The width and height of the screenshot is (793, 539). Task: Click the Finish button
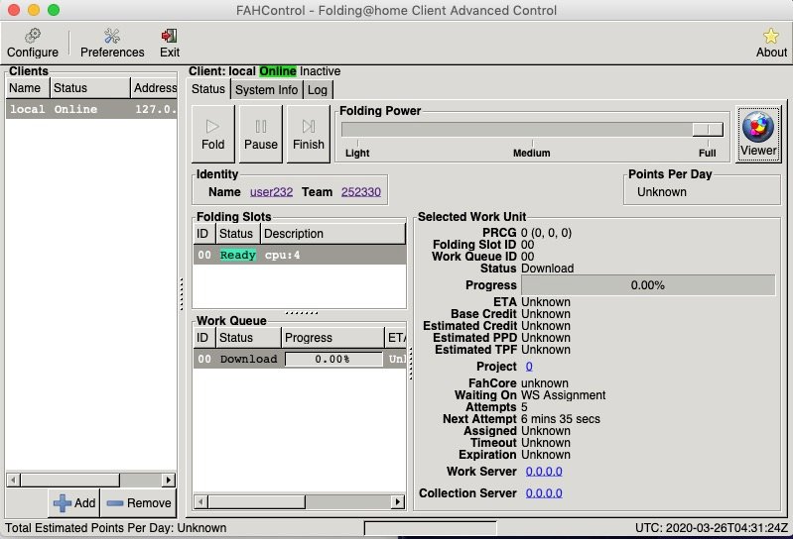click(309, 134)
